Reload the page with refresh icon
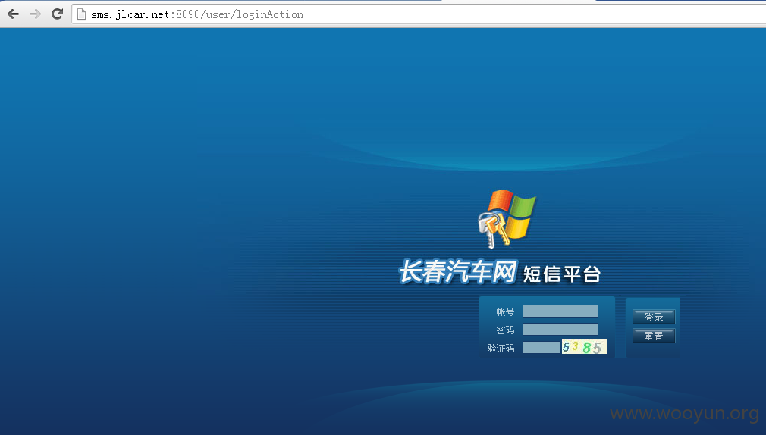766x435 pixels. [x=57, y=14]
